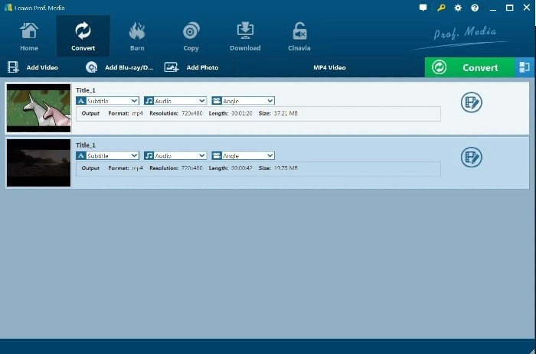Screen dimensions: 536x354
Task: Edit the second video with edit icon
Action: pyautogui.click(x=472, y=157)
